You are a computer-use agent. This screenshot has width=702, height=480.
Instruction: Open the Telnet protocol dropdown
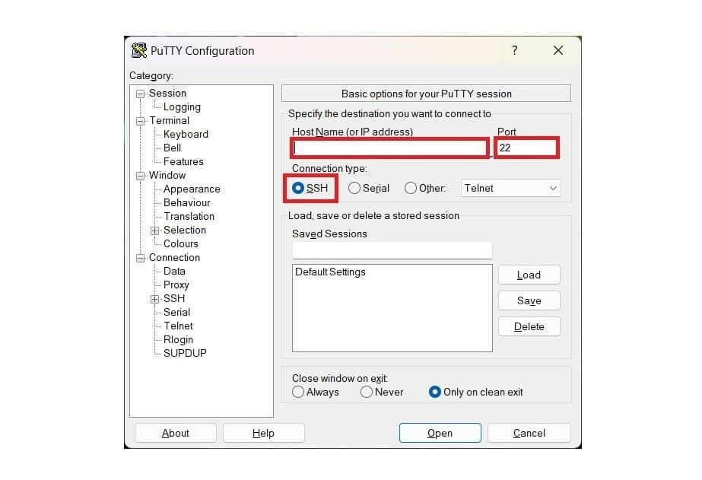point(510,188)
